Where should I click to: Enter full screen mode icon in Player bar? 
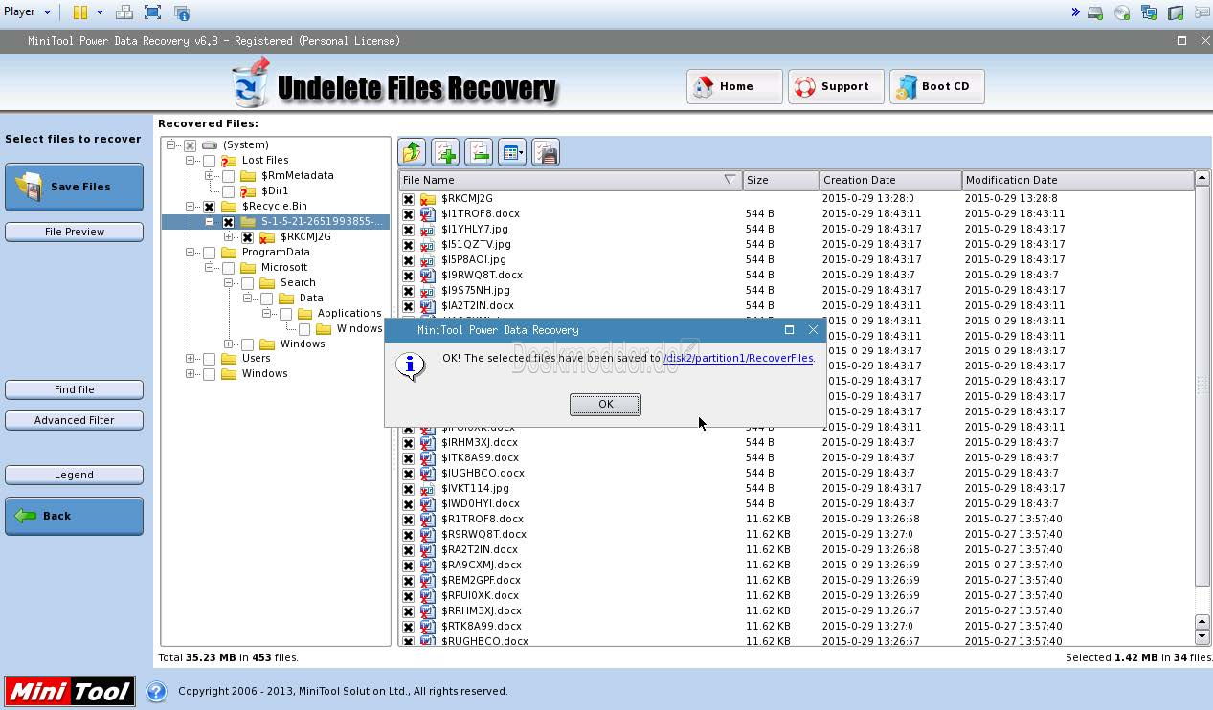153,12
